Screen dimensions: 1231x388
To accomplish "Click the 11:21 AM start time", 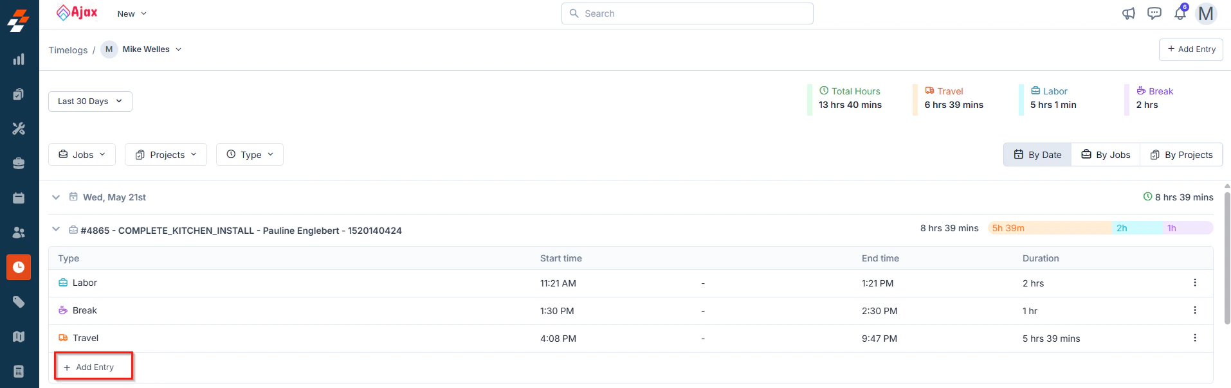I will tap(558, 283).
